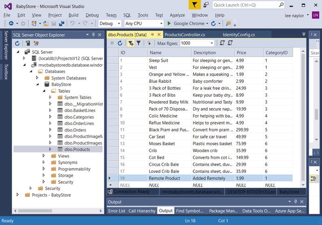Toggle the Sort and Filter Dataset icon
Image resolution: width=322 pixels, height=225 pixels.
pyautogui.click(x=131, y=43)
